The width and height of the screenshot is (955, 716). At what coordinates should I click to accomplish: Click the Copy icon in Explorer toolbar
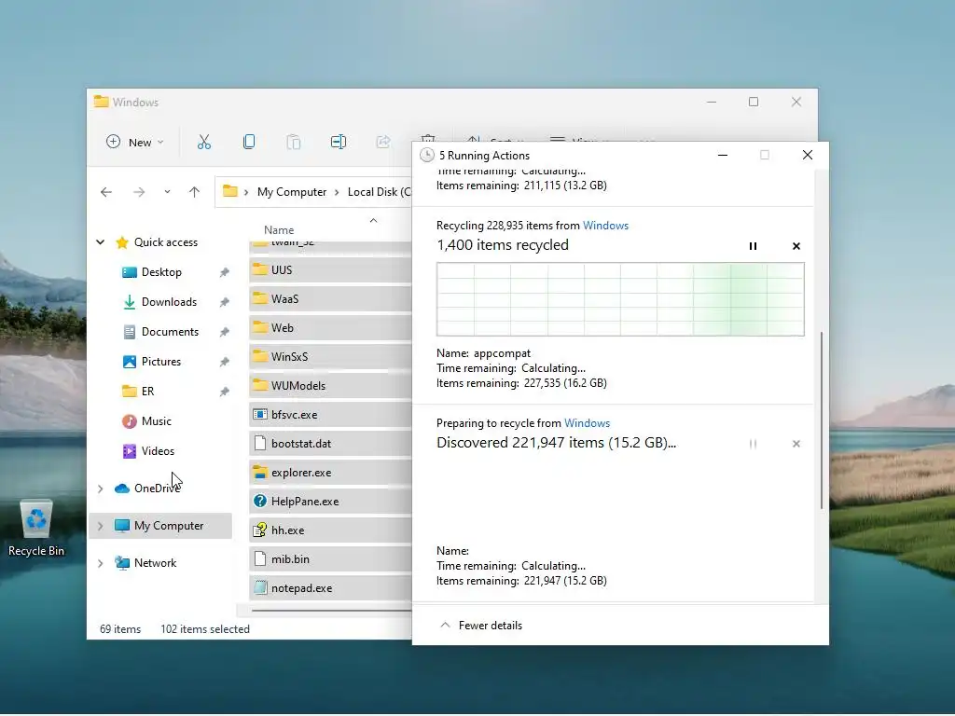[248, 142]
